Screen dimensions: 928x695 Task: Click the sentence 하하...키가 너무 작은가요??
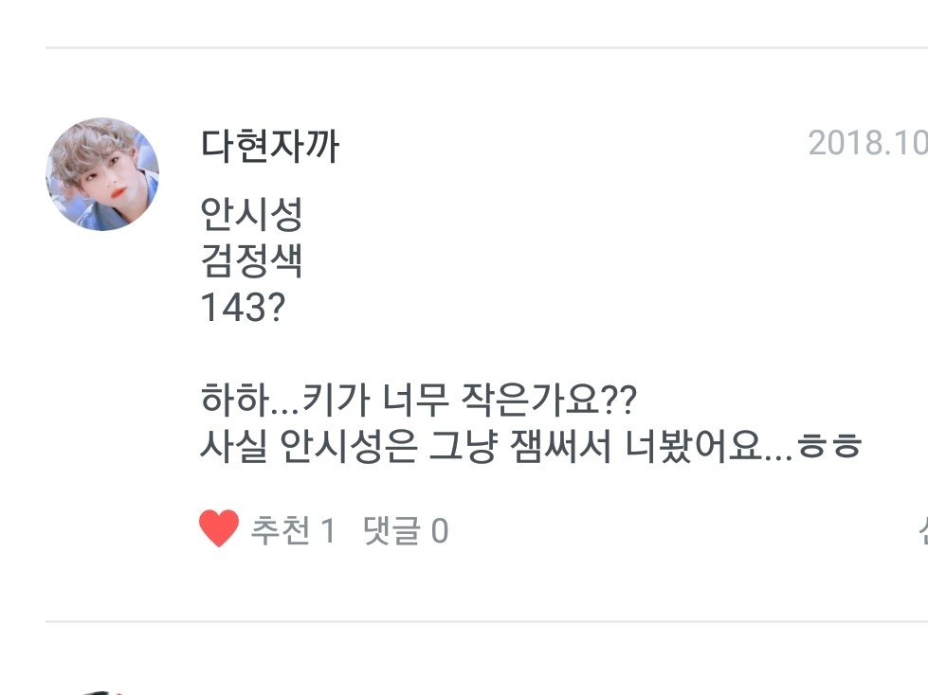(x=419, y=400)
